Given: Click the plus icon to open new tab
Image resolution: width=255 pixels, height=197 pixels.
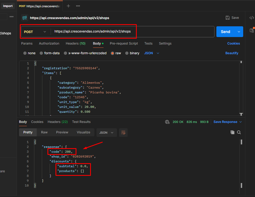Looking at the screenshot, I should tap(68, 6).
